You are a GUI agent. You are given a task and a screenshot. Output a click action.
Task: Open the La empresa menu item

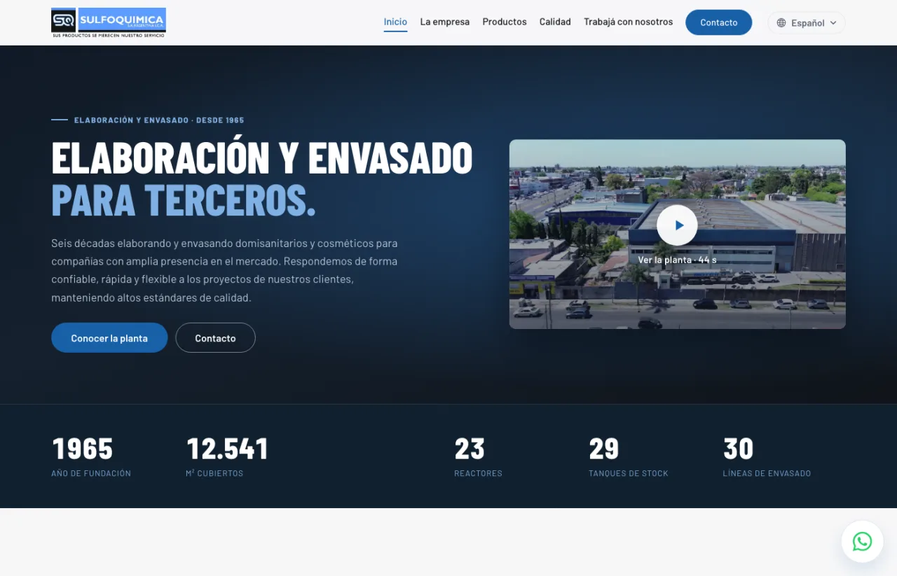[x=445, y=22]
